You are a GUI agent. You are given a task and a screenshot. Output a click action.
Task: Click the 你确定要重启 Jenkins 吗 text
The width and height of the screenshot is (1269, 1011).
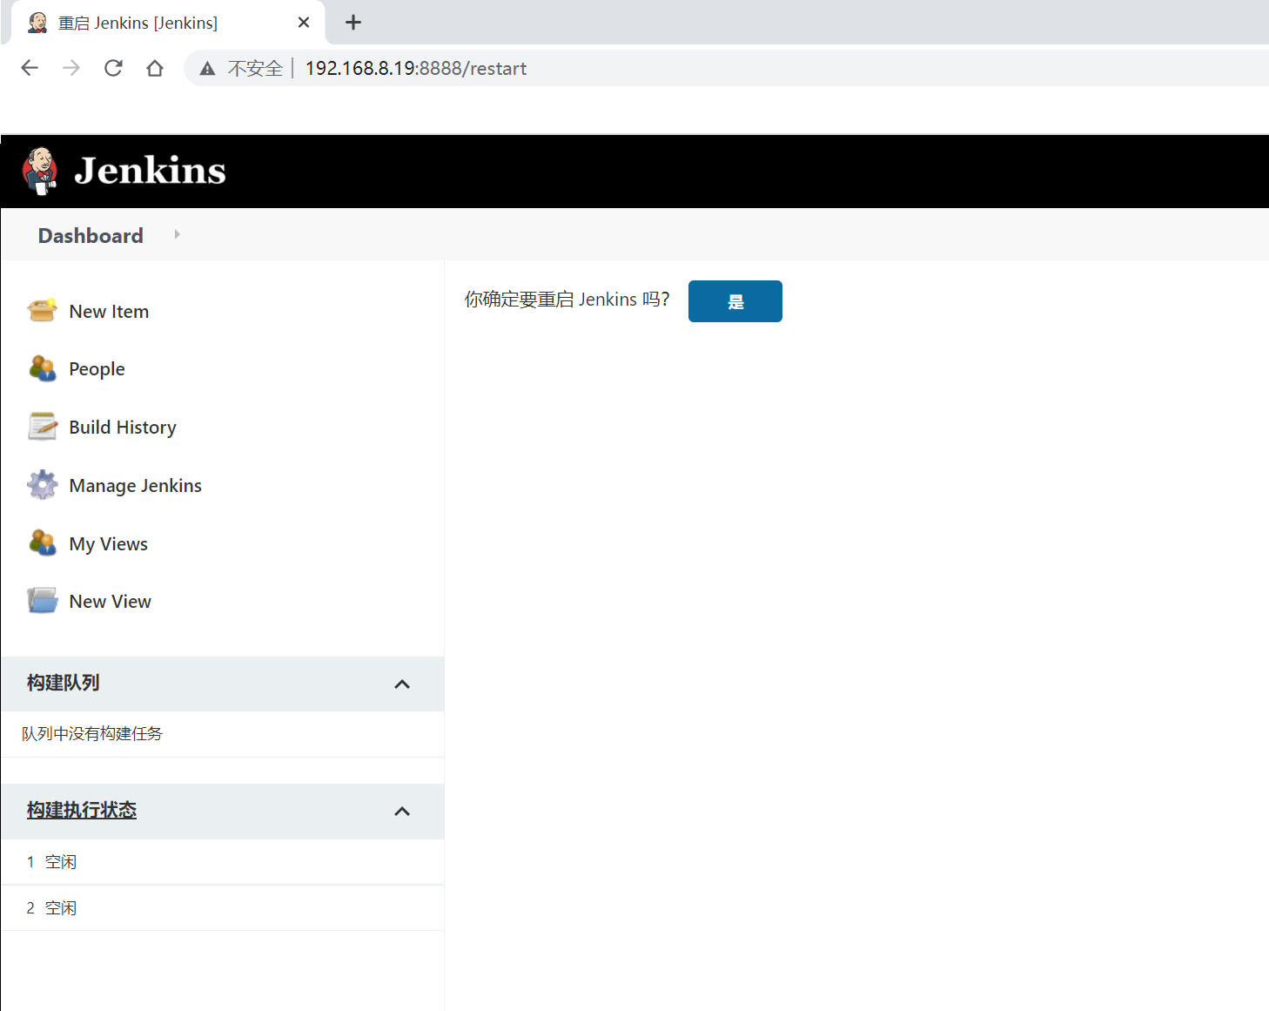pos(567,300)
